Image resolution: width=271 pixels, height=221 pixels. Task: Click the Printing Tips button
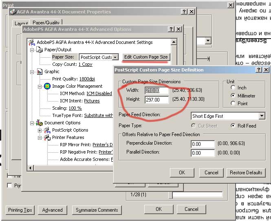click(x=20, y=210)
